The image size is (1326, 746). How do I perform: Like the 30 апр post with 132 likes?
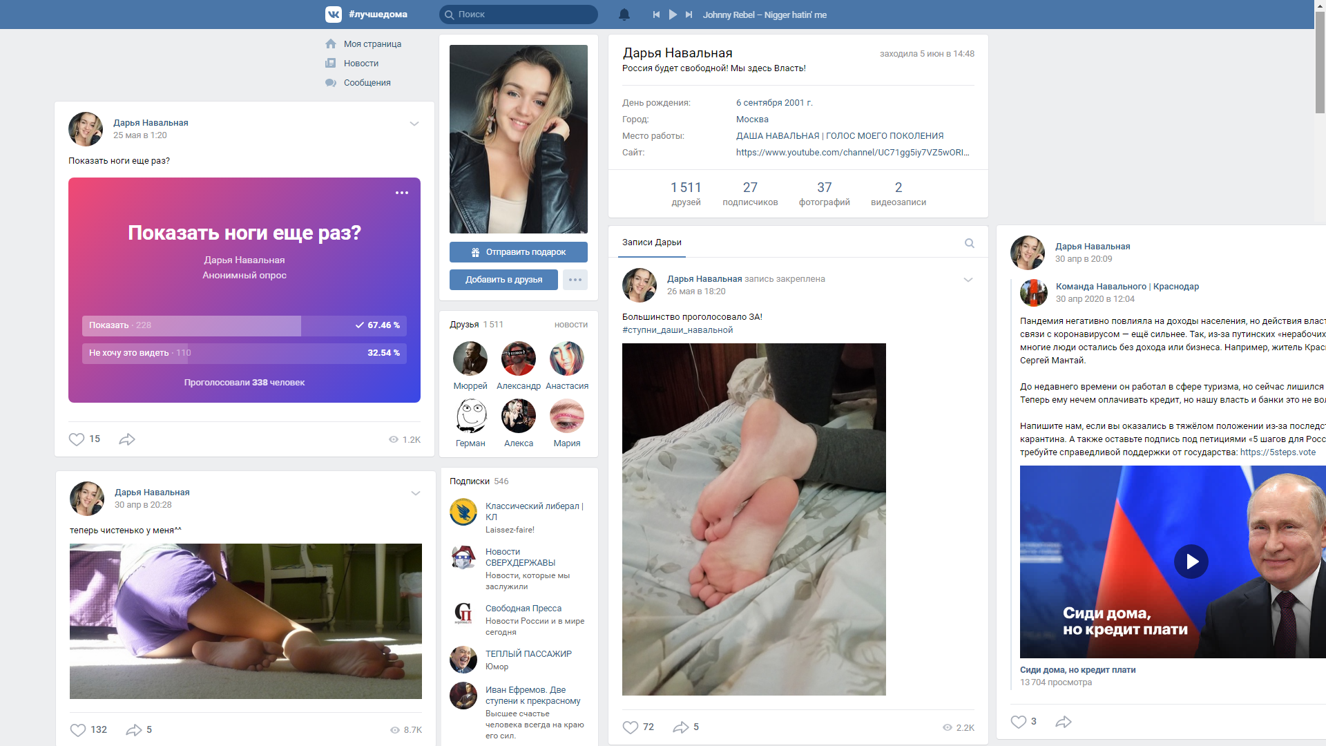coord(78,730)
